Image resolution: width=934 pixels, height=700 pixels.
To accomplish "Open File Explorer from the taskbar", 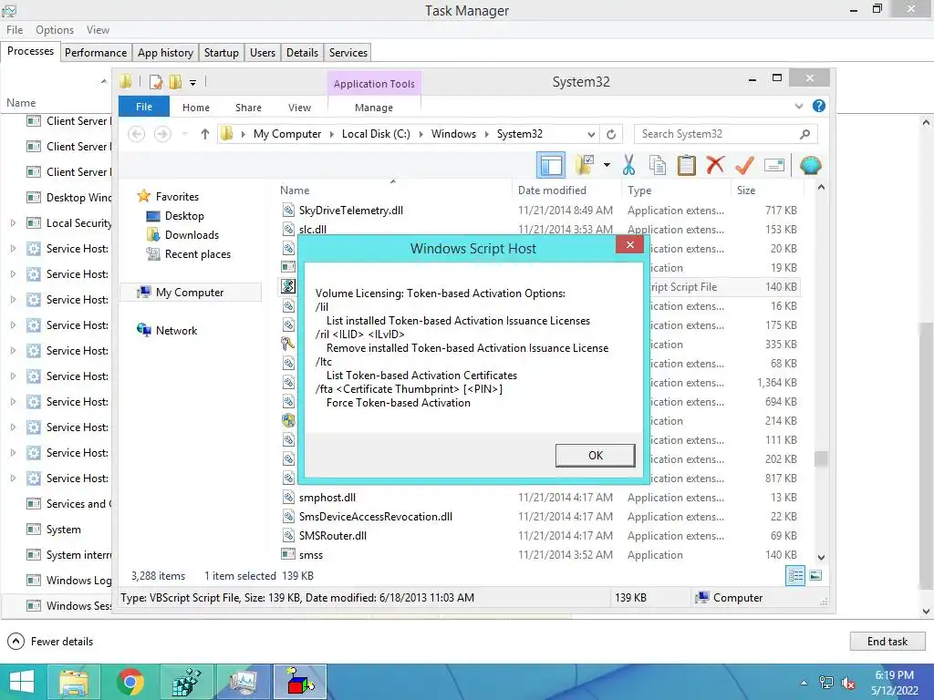I will (x=73, y=682).
